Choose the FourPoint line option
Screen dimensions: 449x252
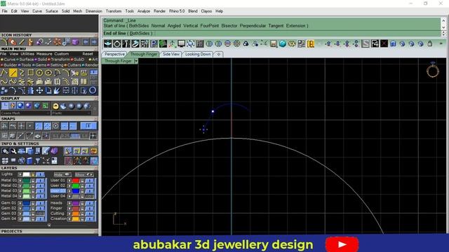click(x=209, y=26)
